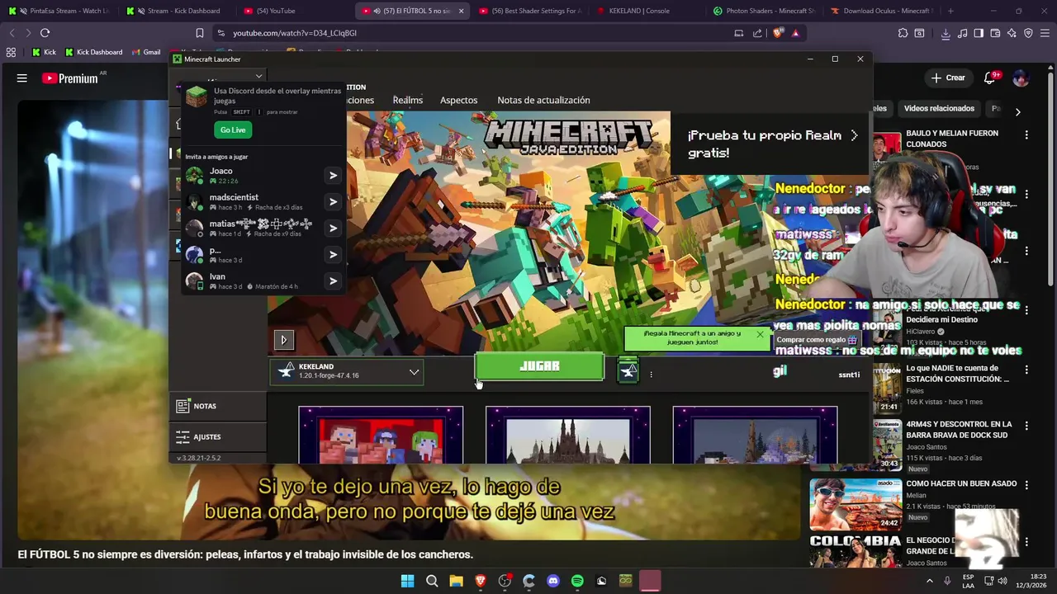Open Notas de actualización tab

[543, 100]
